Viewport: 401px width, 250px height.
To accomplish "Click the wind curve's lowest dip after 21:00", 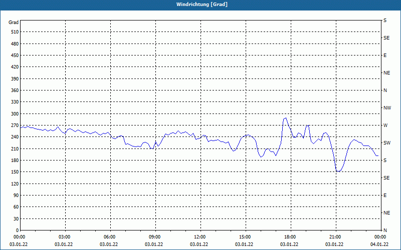I will (338, 171).
